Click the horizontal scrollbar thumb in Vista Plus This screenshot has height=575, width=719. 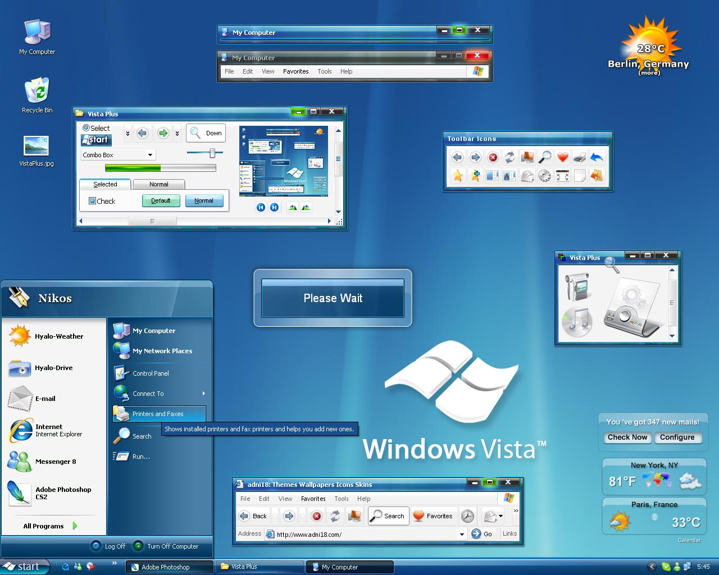click(152, 221)
